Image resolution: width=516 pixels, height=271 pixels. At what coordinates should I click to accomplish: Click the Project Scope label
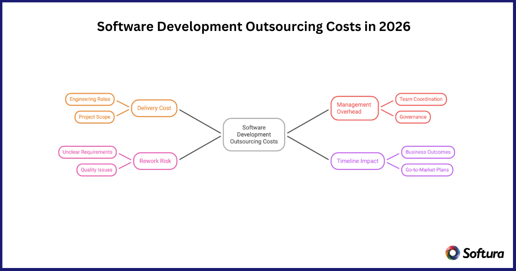coord(94,117)
